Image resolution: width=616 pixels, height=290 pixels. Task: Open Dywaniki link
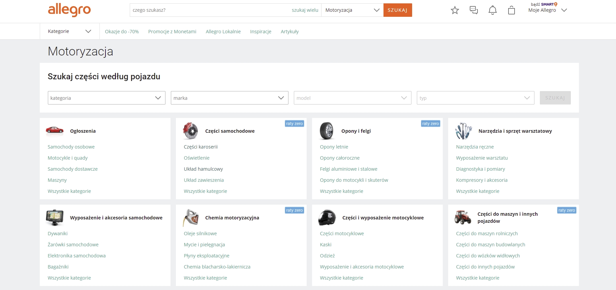[x=58, y=234]
